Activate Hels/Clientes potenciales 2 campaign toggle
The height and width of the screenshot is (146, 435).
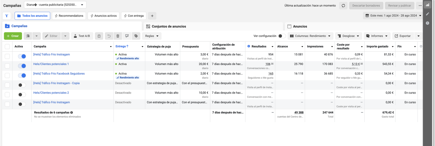click(22, 94)
